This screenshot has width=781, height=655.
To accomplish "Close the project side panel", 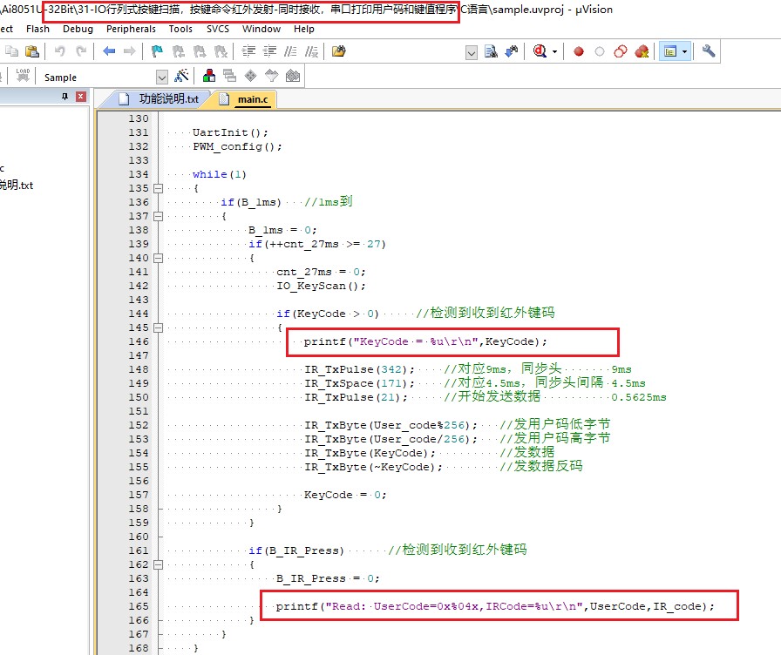I will (x=81, y=97).
